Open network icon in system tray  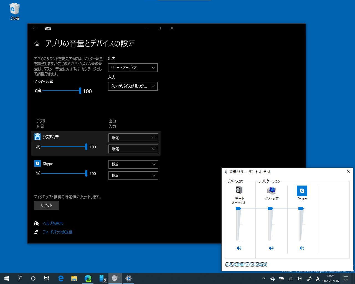[291, 278]
